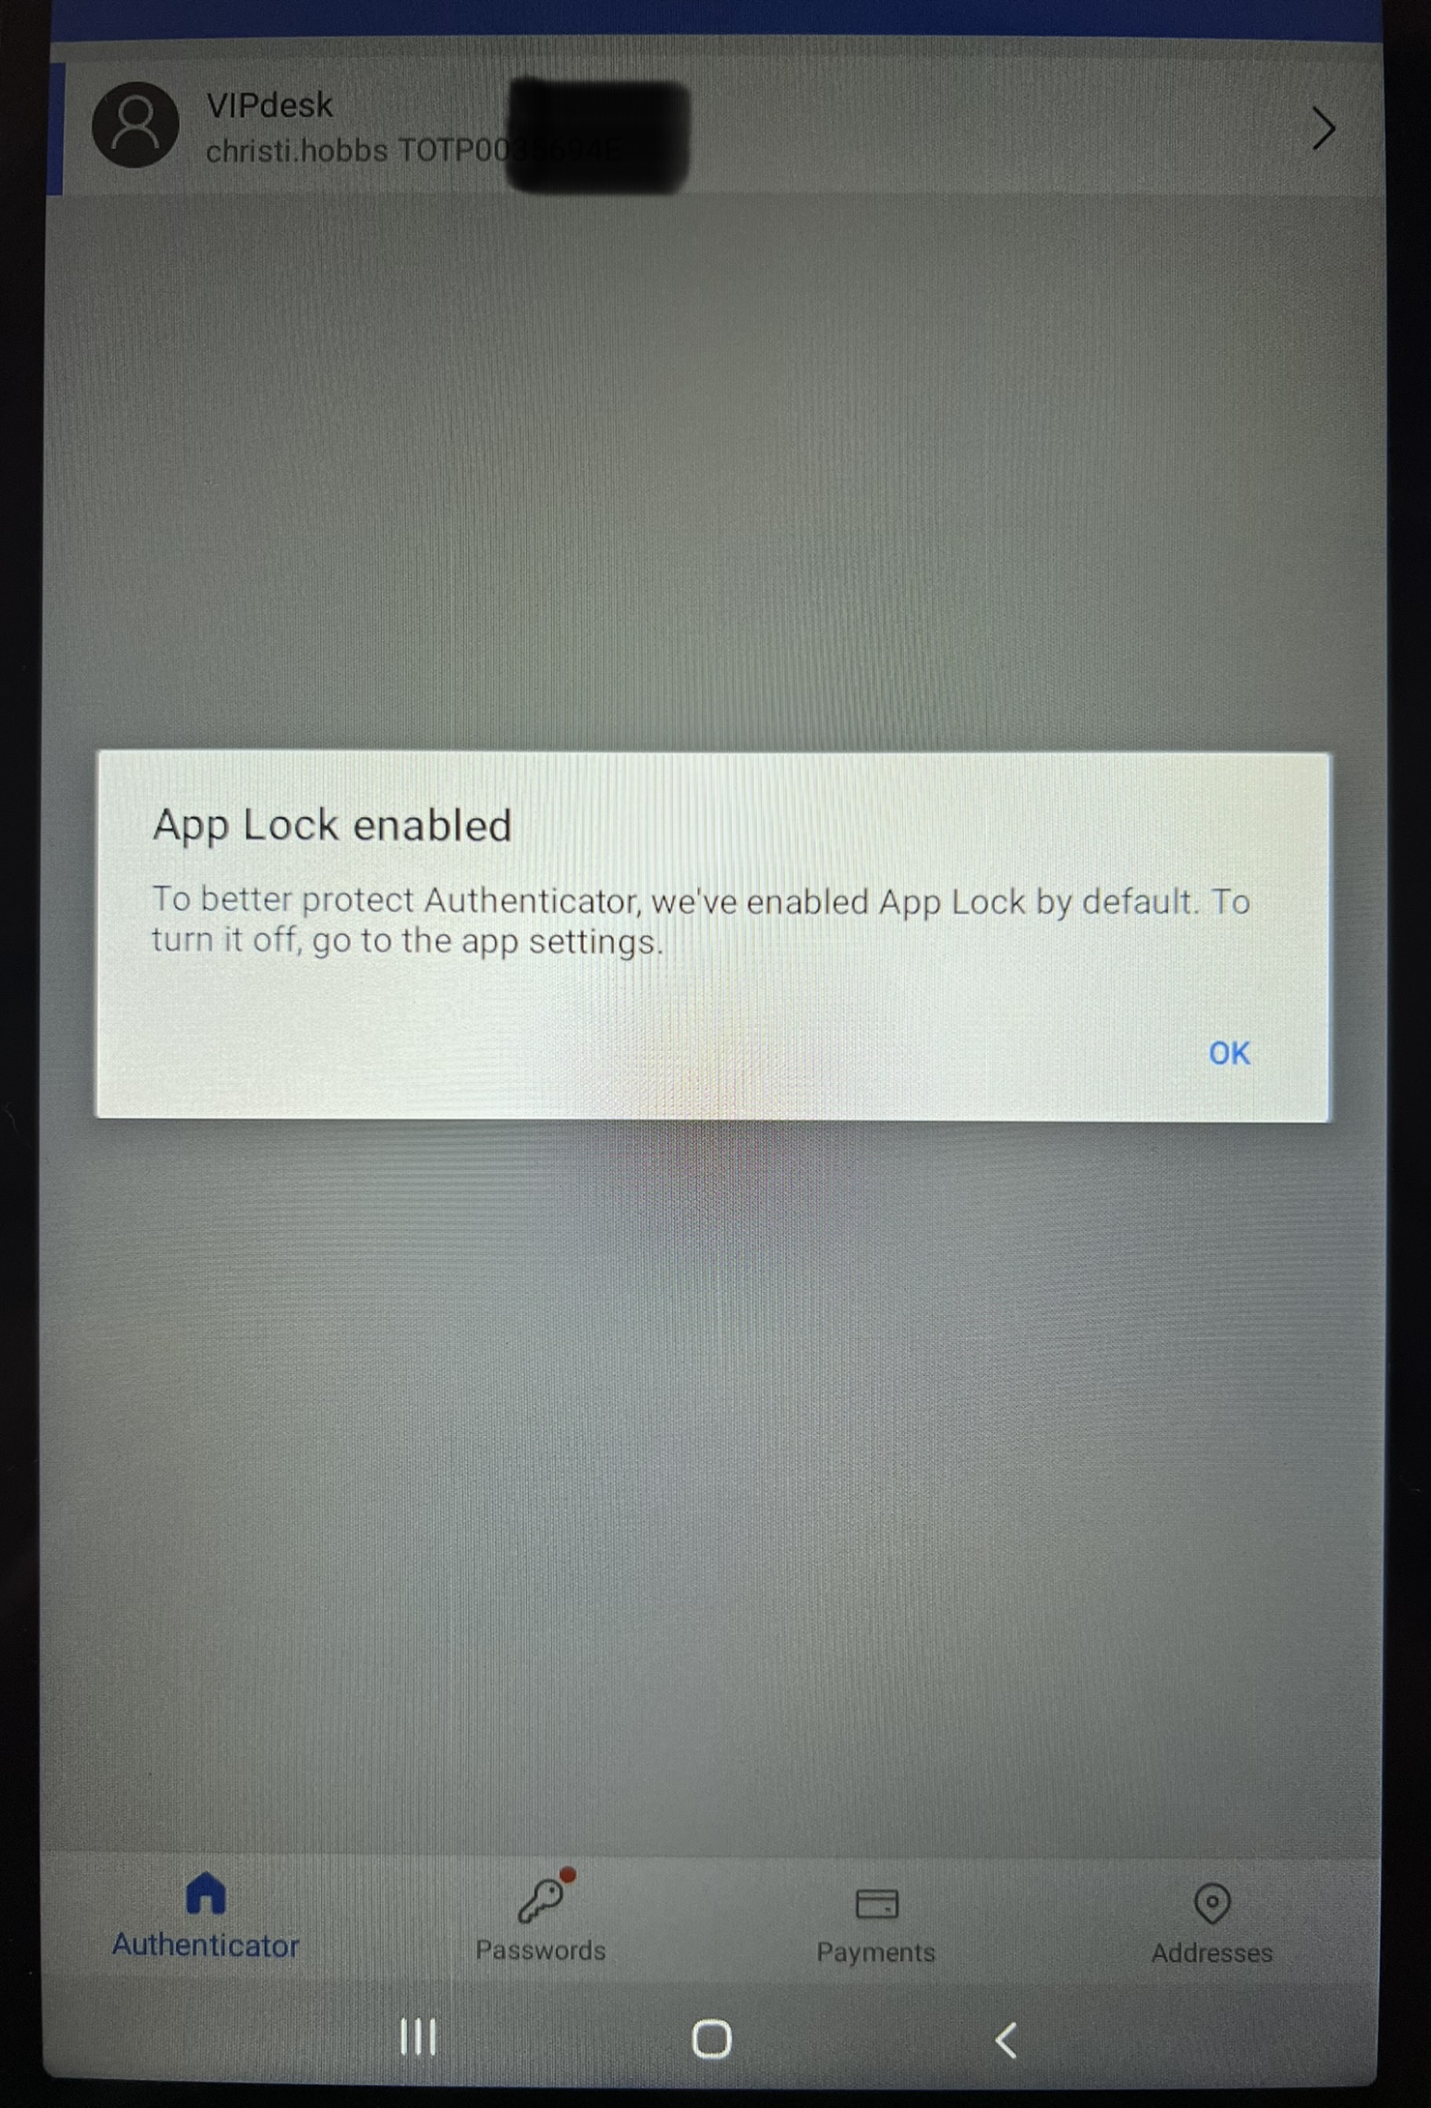This screenshot has height=2108, width=1431.
Task: Switch to the Payments tab label
Action: click(876, 1952)
